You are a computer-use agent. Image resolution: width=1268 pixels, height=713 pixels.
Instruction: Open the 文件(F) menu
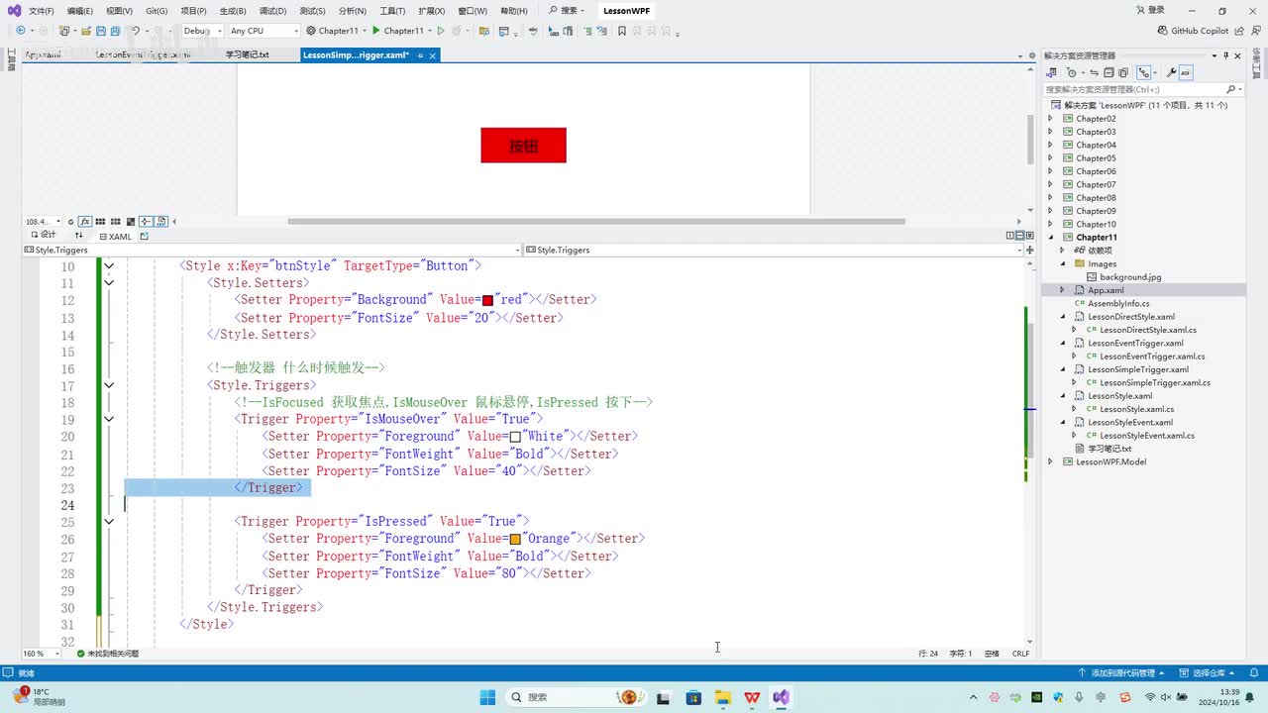42,11
